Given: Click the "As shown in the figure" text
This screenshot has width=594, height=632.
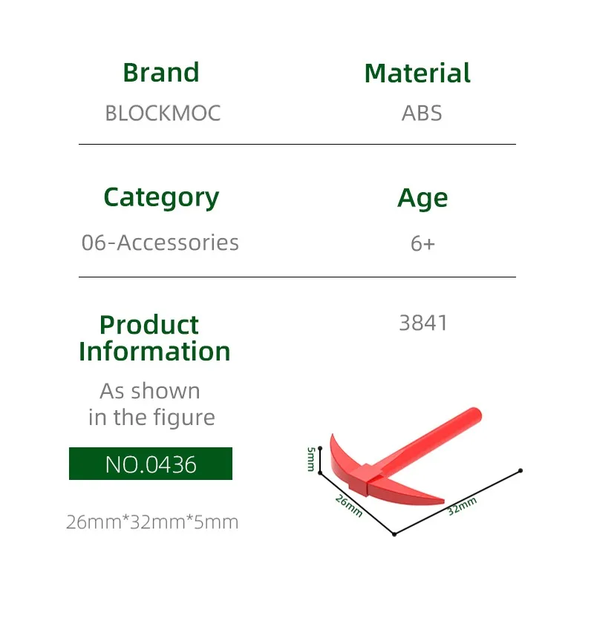Looking at the screenshot, I should point(151,404).
